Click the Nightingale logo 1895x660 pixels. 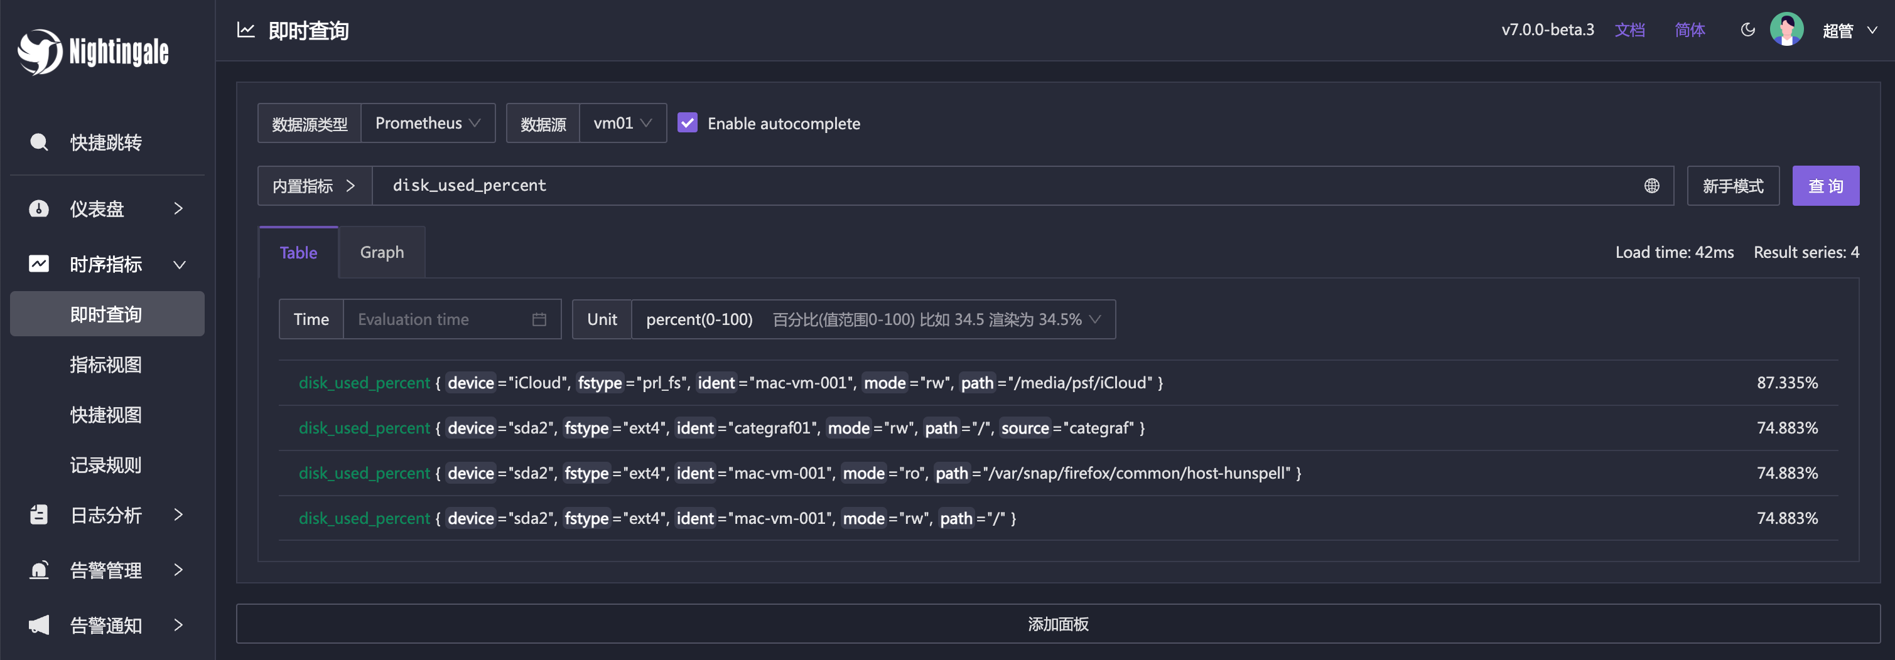[94, 51]
